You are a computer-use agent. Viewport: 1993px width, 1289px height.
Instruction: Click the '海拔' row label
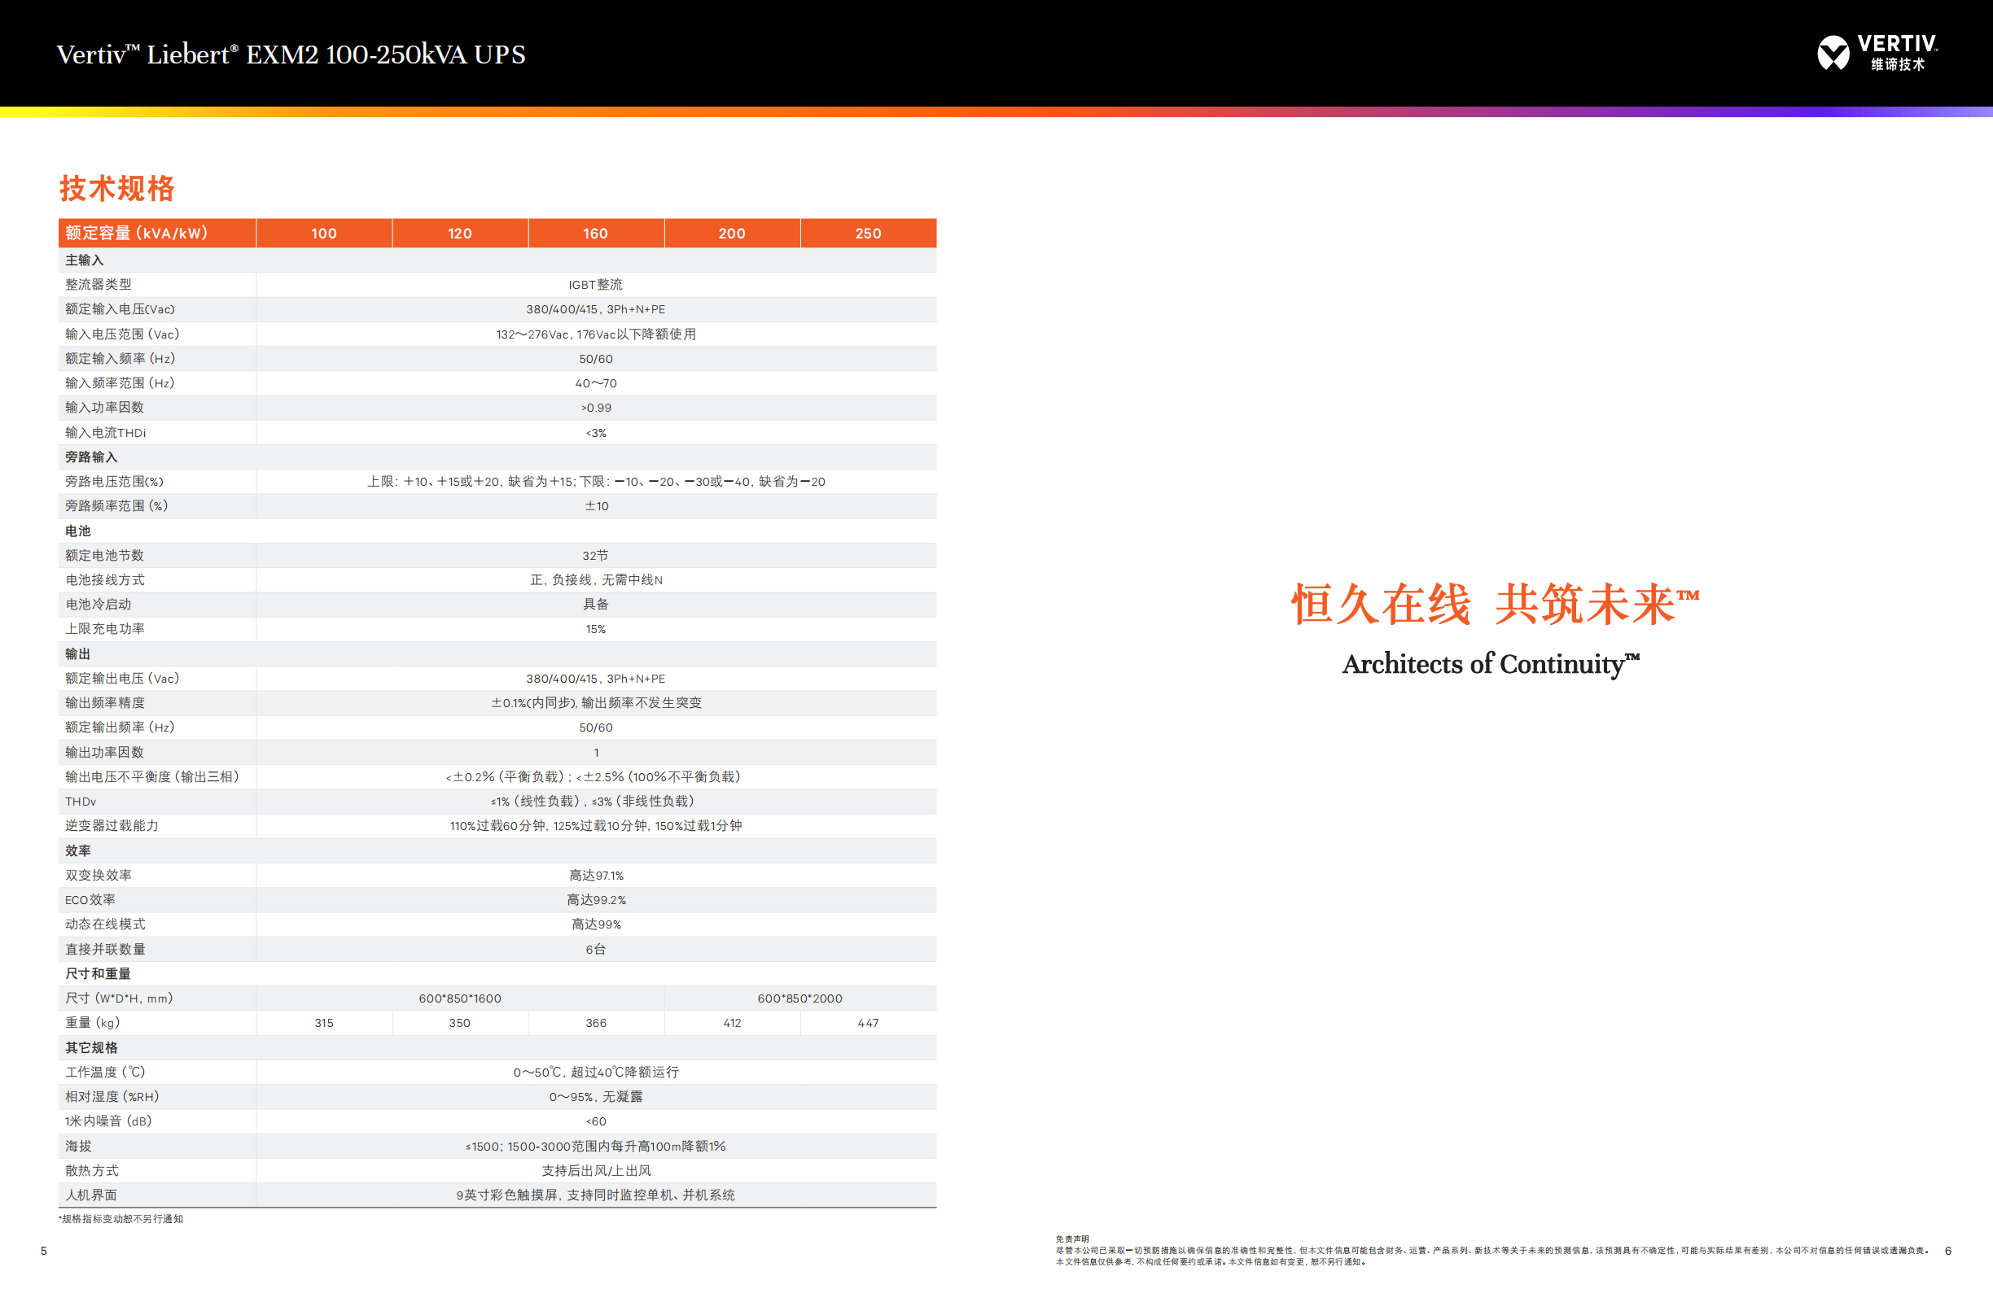point(79,1146)
